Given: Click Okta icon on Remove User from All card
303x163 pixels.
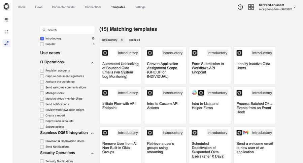Looking at the screenshot, I should click(x=105, y=133).
